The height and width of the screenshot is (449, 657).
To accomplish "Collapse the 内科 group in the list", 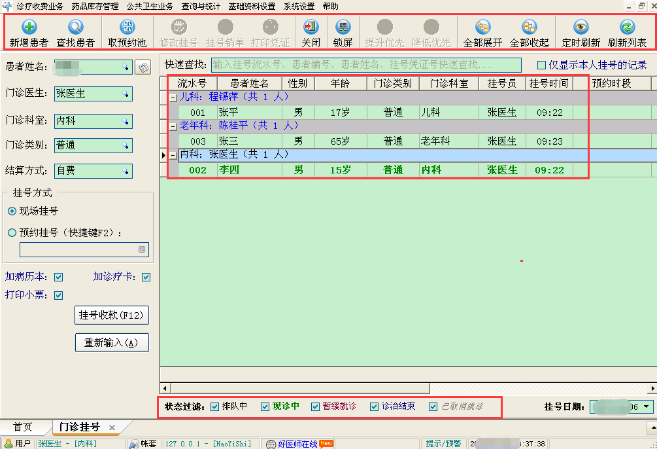I will point(172,154).
